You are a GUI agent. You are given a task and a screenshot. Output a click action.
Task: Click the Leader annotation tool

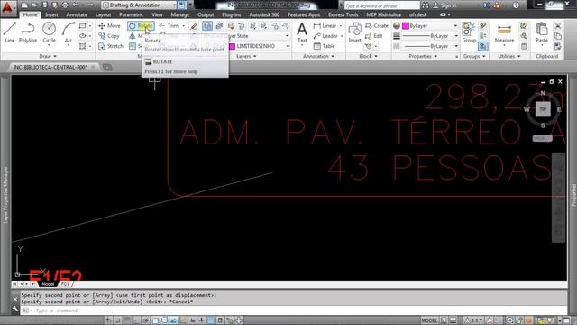(x=325, y=36)
